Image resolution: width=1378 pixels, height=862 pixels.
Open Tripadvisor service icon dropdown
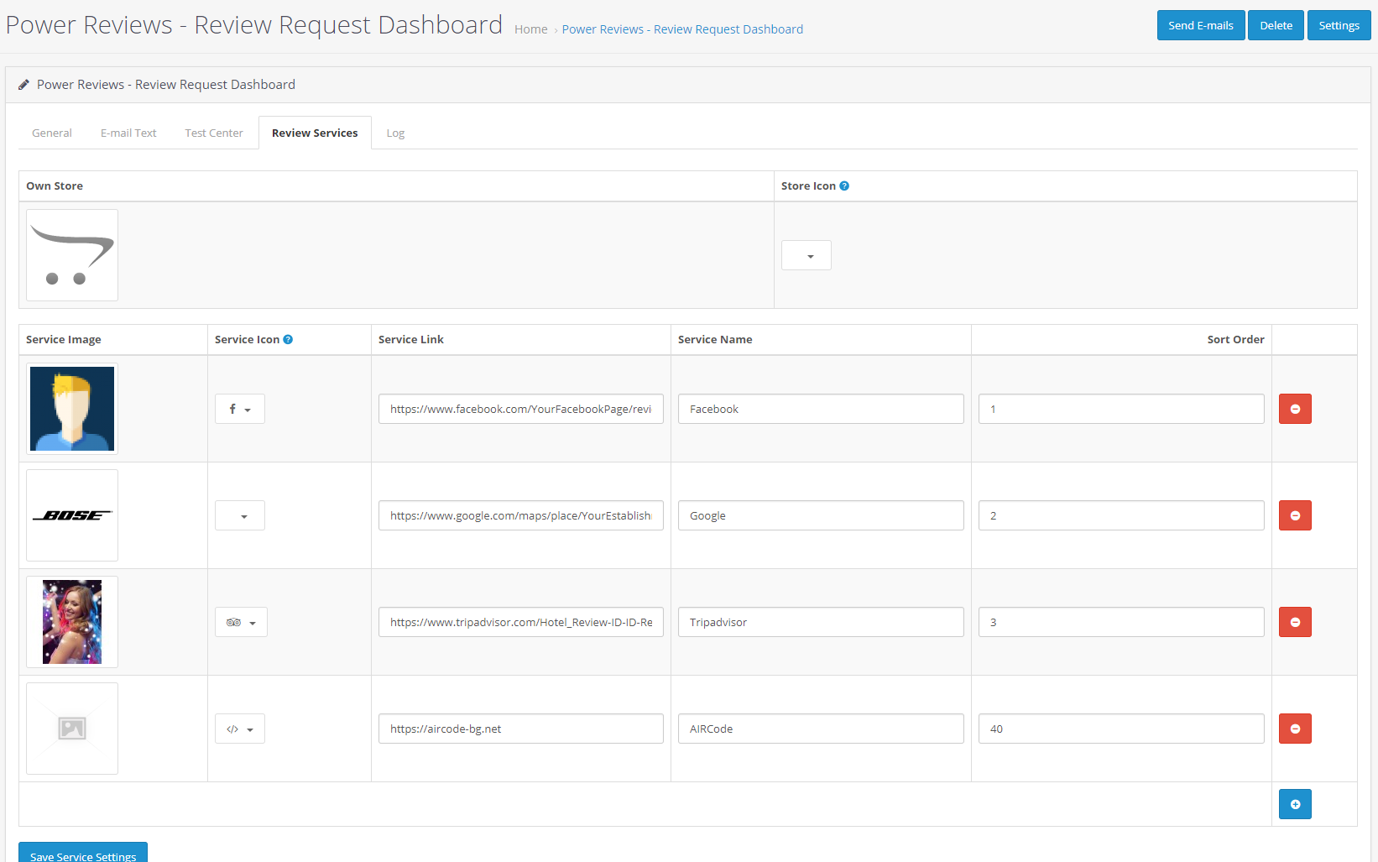pyautogui.click(x=241, y=622)
